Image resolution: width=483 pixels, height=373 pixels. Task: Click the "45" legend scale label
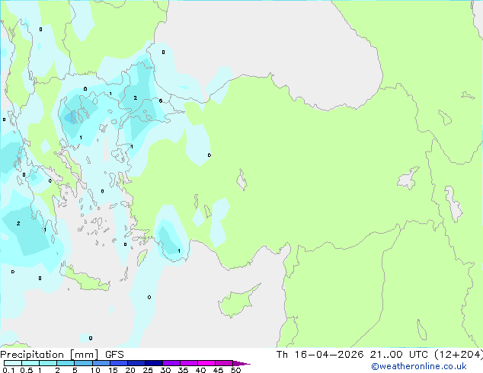point(218,370)
